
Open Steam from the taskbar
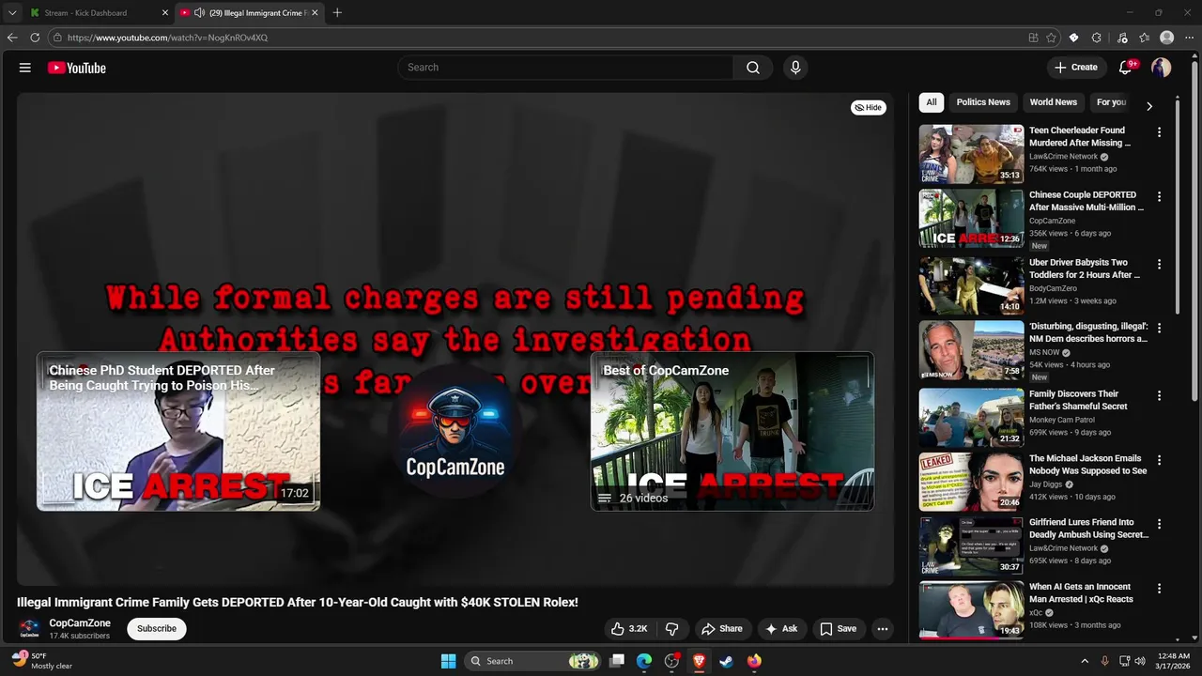click(x=726, y=661)
